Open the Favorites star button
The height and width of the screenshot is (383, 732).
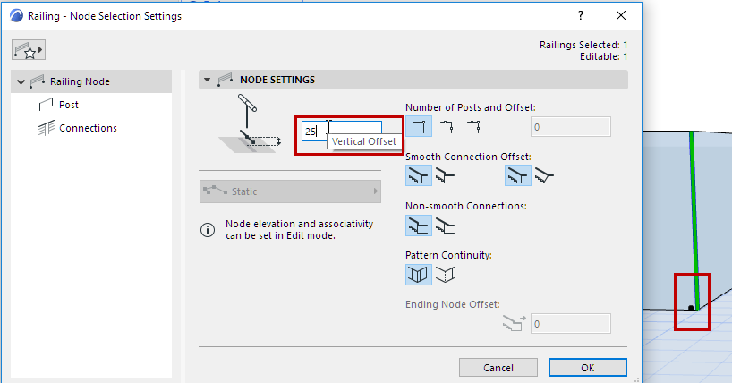click(x=29, y=49)
